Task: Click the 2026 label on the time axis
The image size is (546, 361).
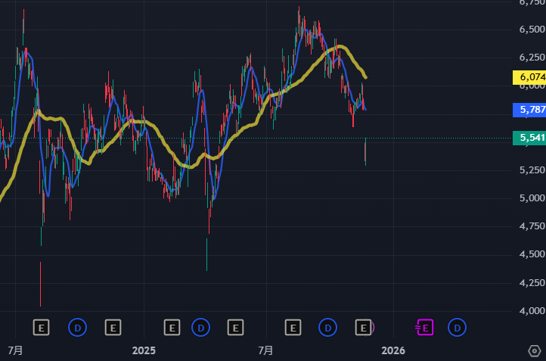Action: coord(392,350)
